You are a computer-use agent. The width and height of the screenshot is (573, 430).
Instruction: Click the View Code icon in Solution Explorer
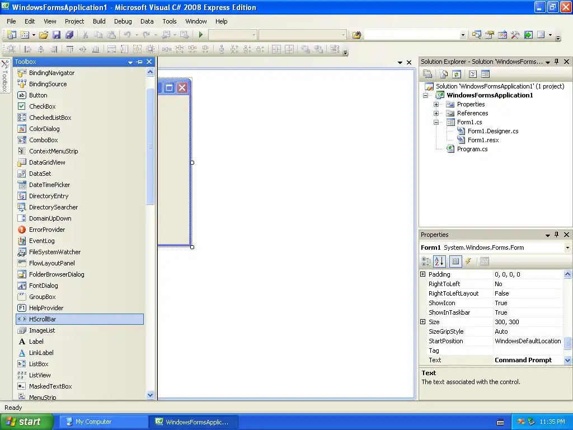point(472,74)
